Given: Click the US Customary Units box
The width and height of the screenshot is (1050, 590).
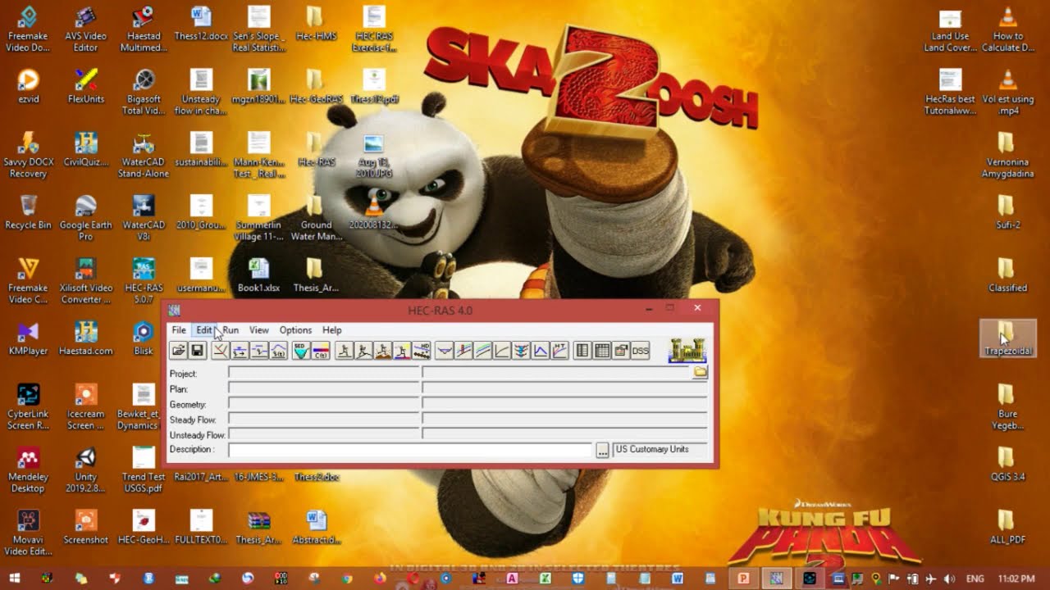Looking at the screenshot, I should tap(661, 449).
